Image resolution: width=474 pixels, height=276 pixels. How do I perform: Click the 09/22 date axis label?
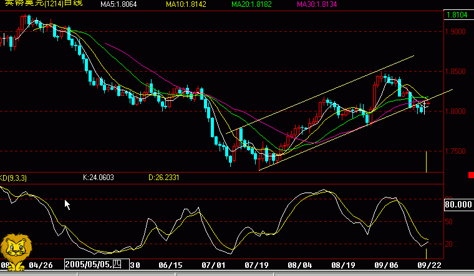tap(429, 265)
